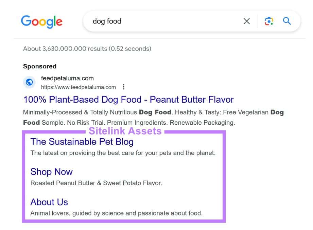Clear the search box with the X icon
Viewport: 313px width, 230px height.
pos(247,21)
